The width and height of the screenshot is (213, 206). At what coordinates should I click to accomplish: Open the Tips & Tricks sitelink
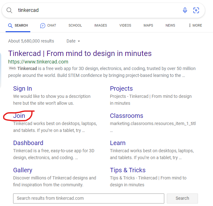[x=128, y=170]
